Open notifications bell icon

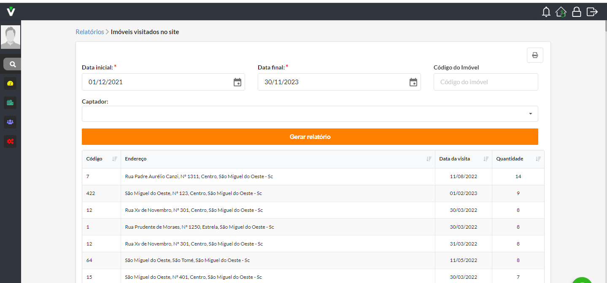tap(546, 12)
